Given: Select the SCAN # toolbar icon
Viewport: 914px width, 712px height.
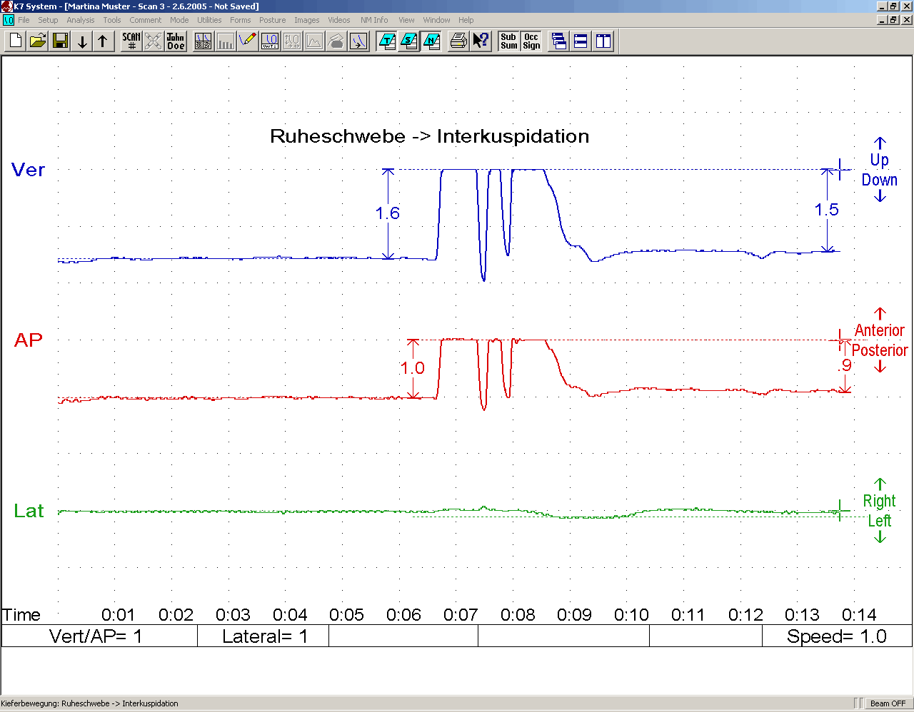Looking at the screenshot, I should pyautogui.click(x=131, y=41).
